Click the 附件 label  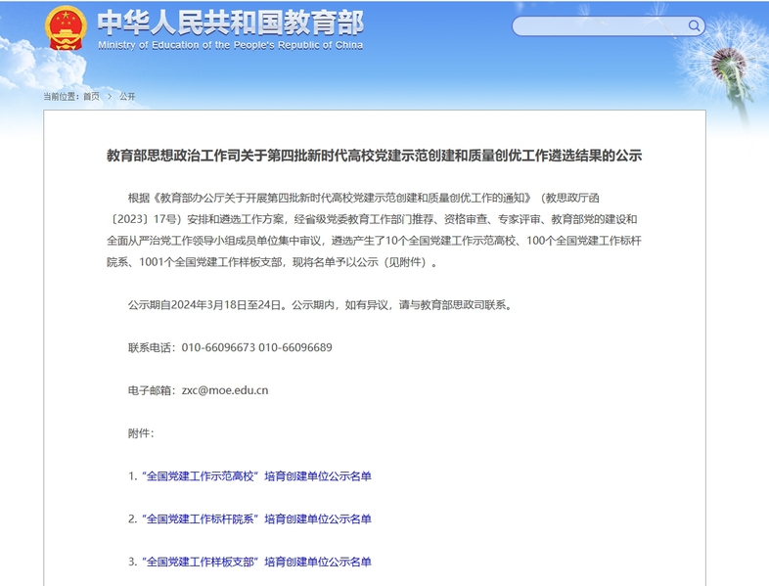[140, 432]
